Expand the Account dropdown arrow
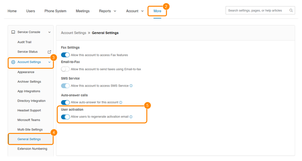 coord(142,11)
